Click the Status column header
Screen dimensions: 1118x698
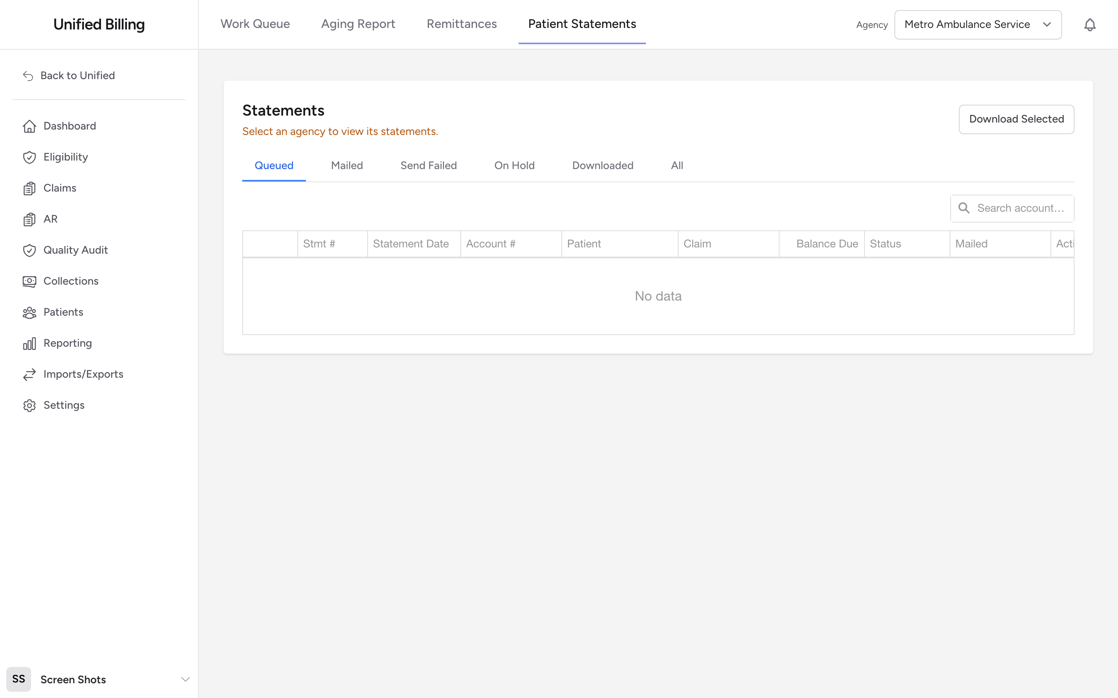(x=907, y=244)
